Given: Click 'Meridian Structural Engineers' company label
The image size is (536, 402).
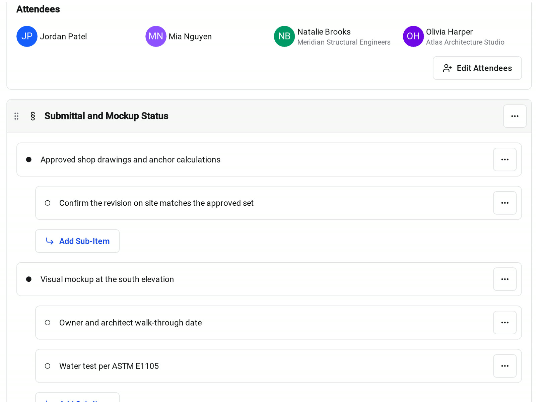Looking at the screenshot, I should 344,42.
